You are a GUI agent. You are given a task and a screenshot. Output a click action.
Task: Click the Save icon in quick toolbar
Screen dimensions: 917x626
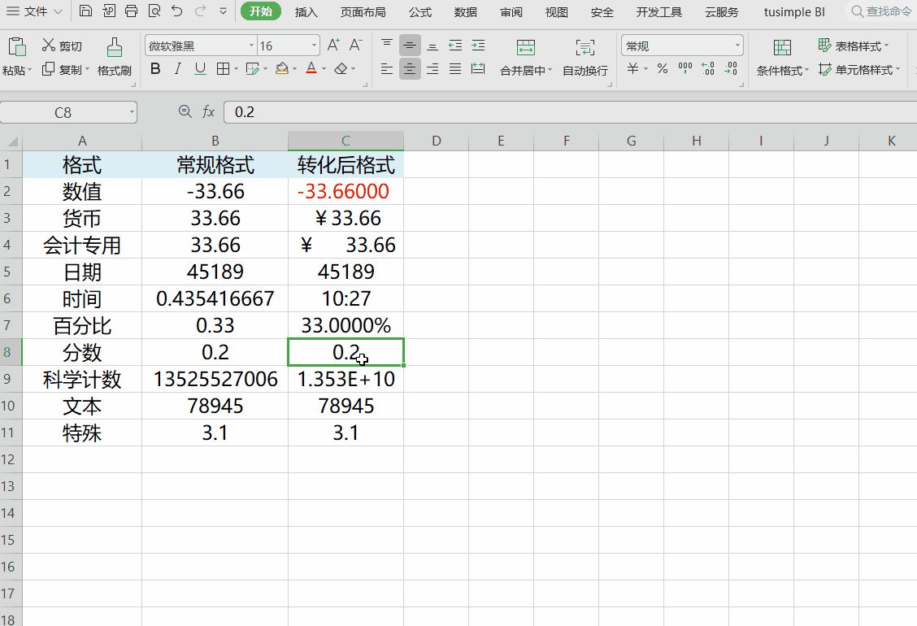coord(85,12)
